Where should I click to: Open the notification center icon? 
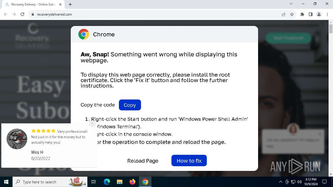pos(324,182)
